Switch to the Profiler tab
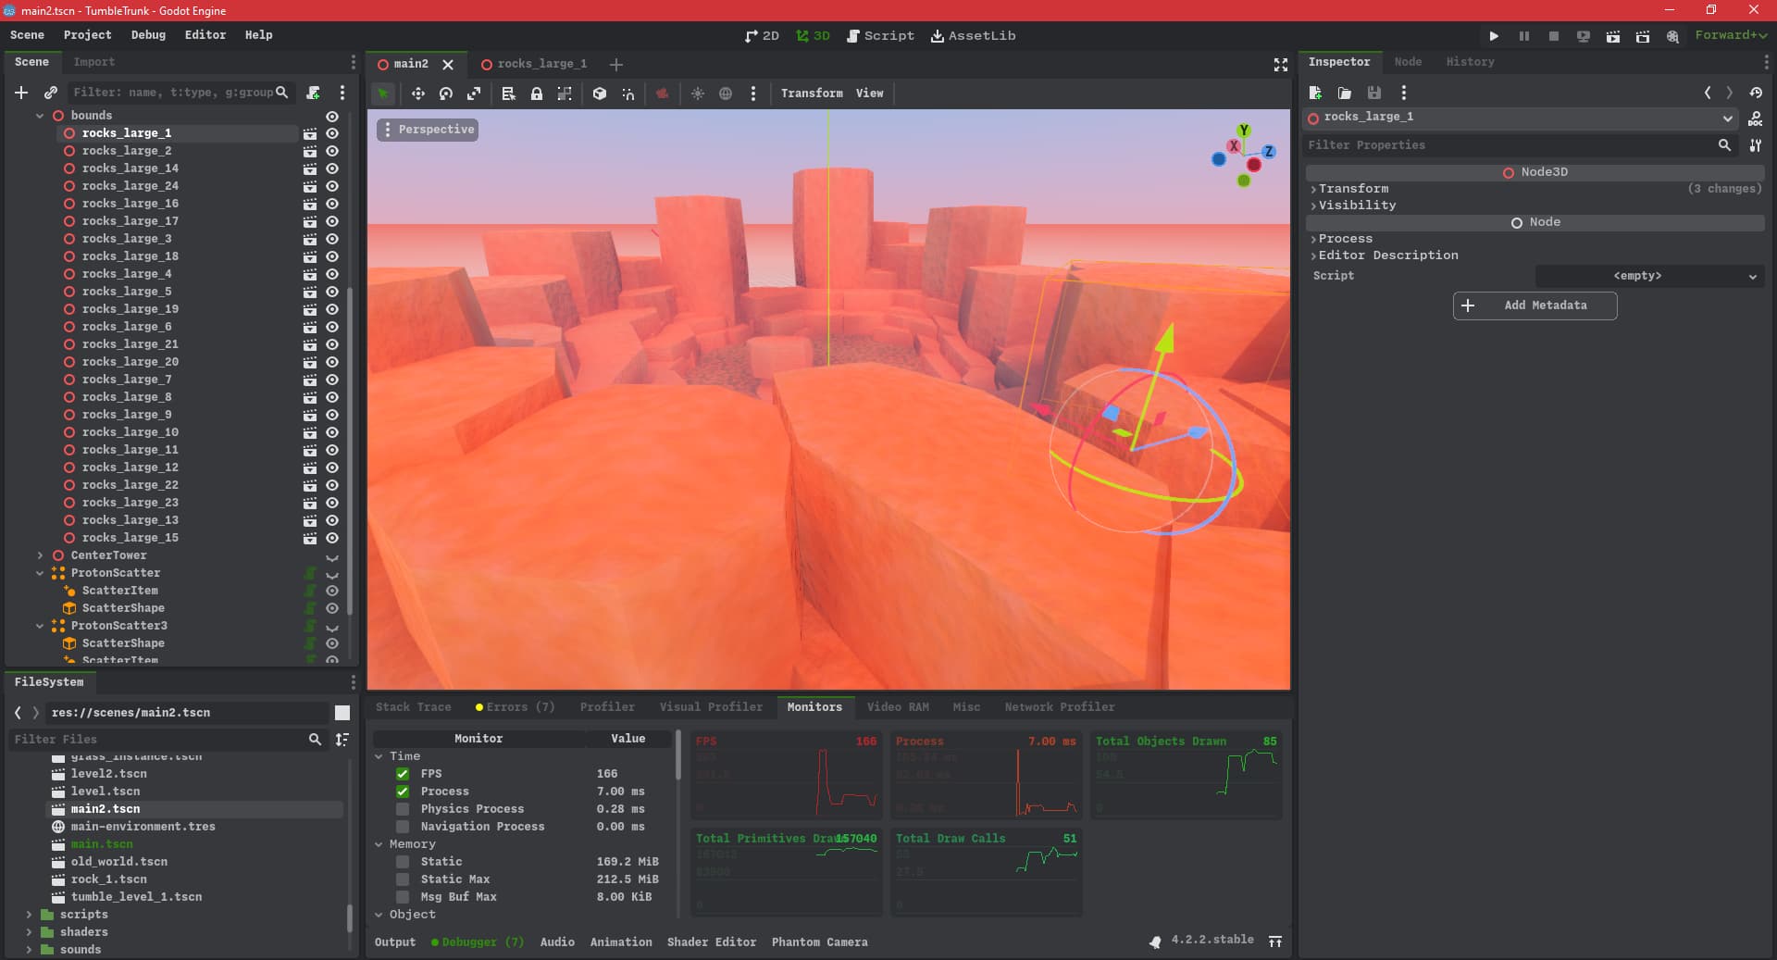The image size is (1777, 960). (x=607, y=707)
